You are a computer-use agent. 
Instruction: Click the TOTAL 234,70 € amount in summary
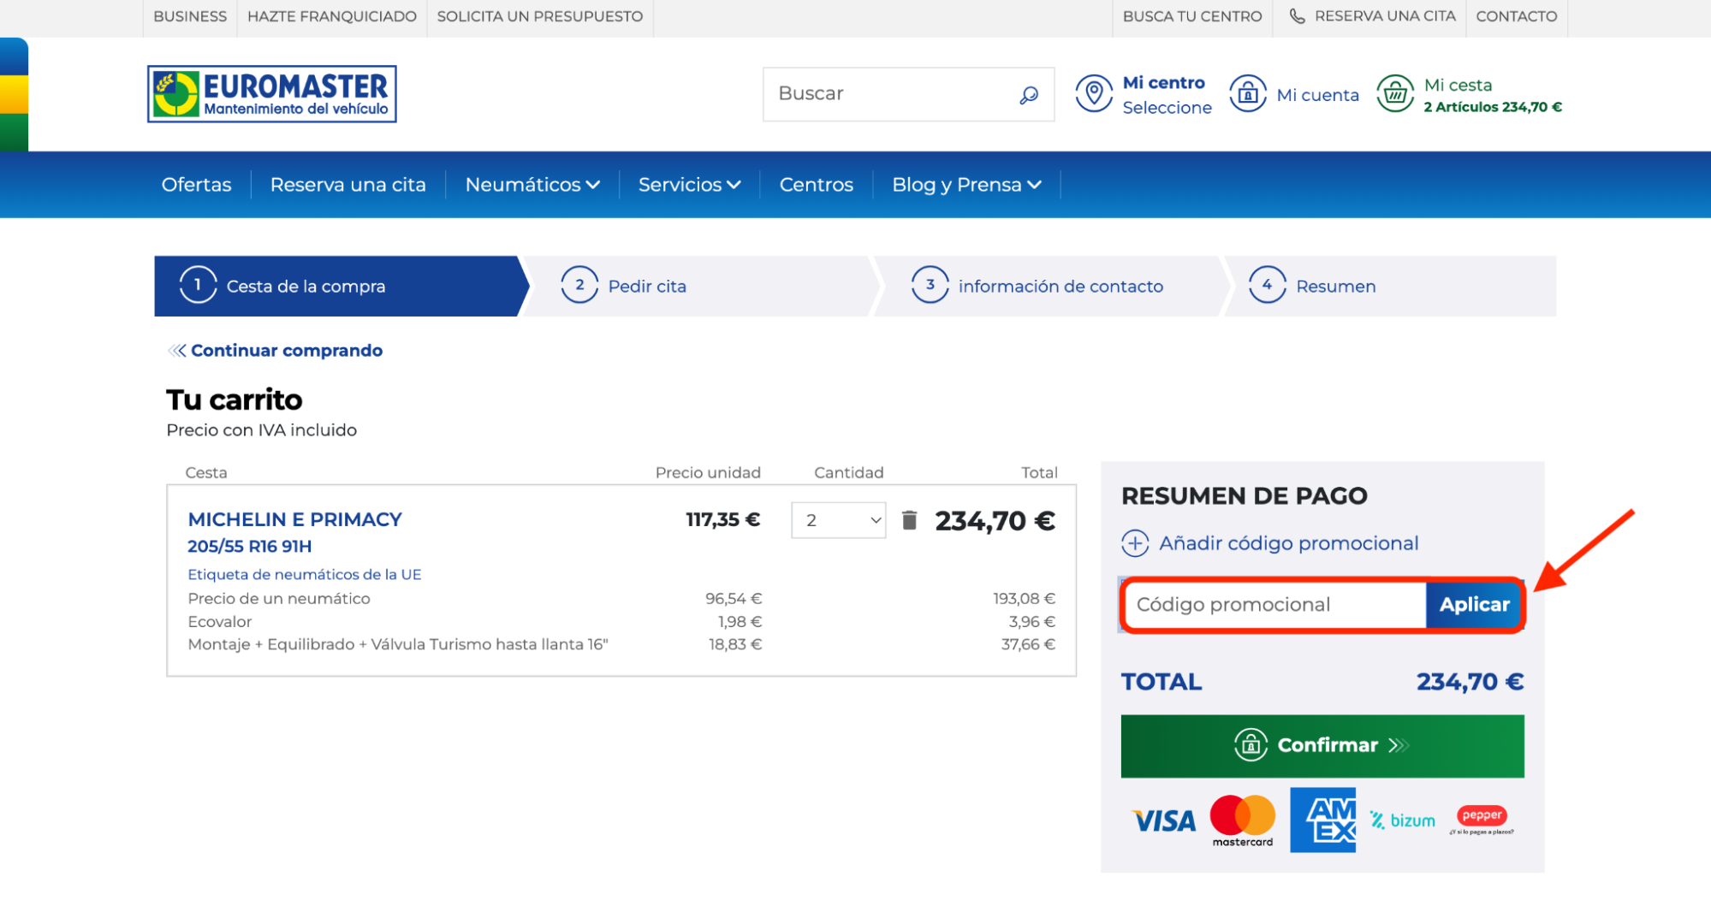click(x=1470, y=682)
